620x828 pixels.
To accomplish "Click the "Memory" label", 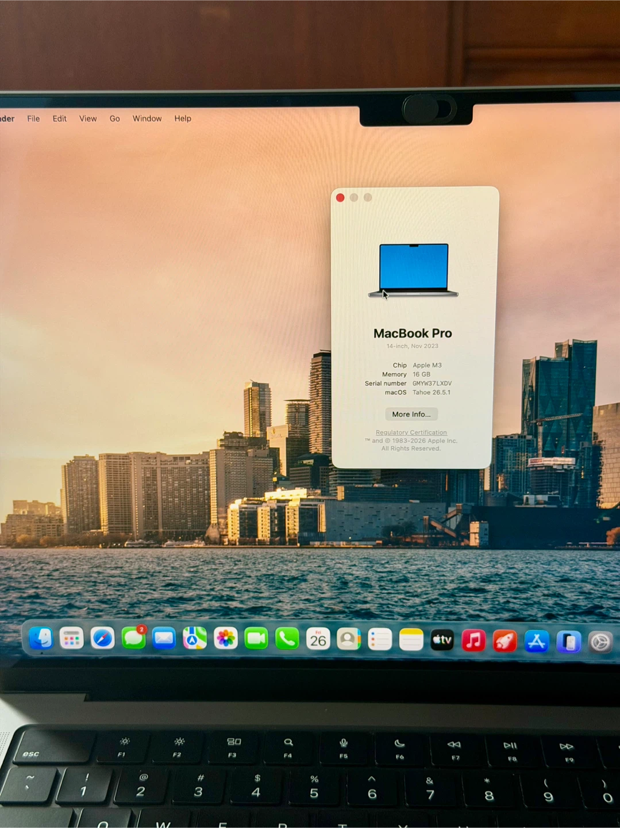I will [394, 374].
